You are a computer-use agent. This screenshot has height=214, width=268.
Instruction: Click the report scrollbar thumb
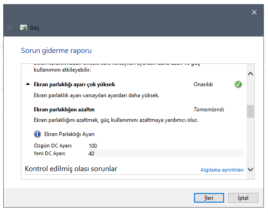[x=250, y=111]
